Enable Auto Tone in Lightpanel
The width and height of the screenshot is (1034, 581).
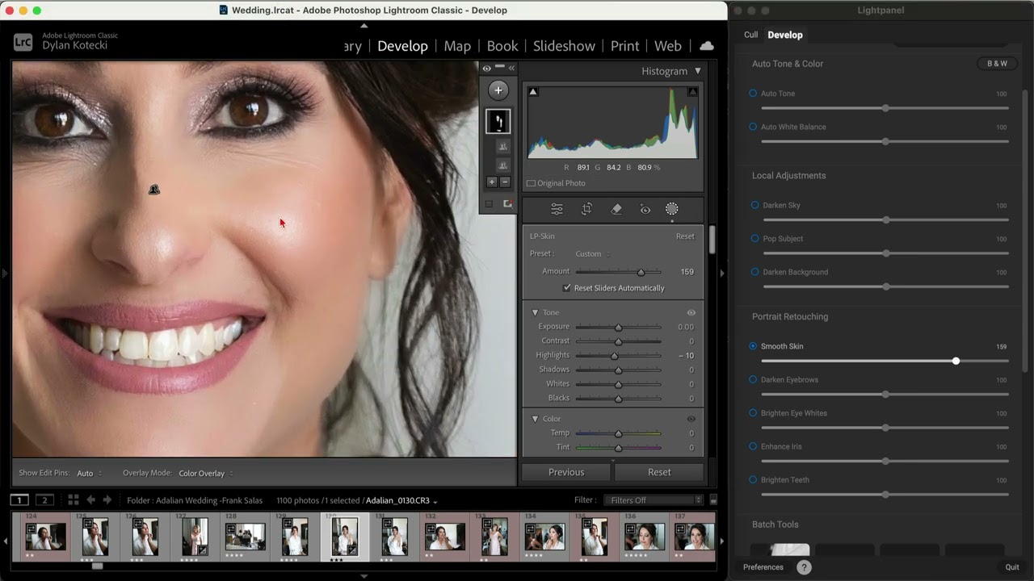tap(753, 94)
